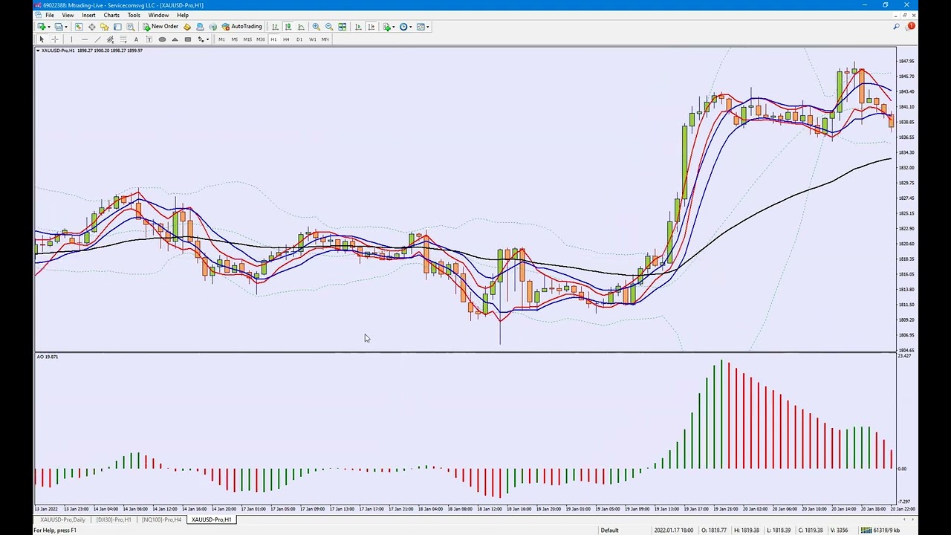This screenshot has width=951, height=535.
Task: Open the Navigator panel icon
Action: [105, 27]
